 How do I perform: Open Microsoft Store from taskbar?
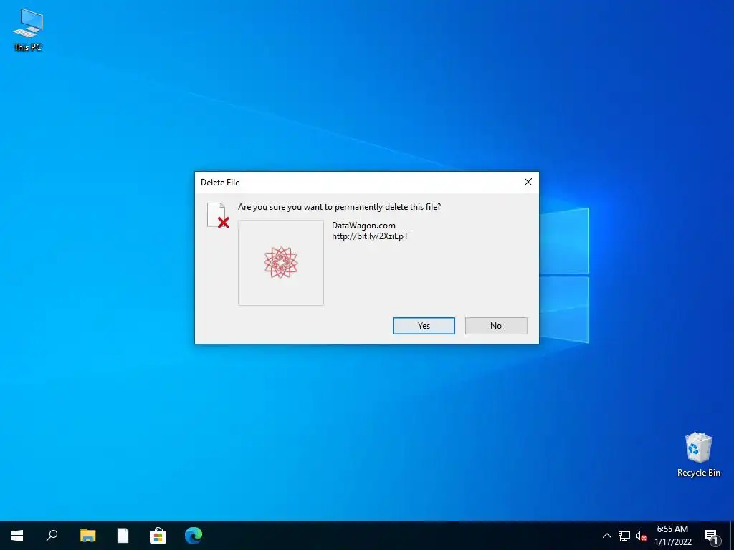click(158, 536)
